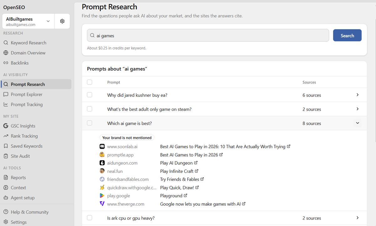
Task: Click external link icon after Play AI Dungeon
Action: pyautogui.click(x=196, y=163)
